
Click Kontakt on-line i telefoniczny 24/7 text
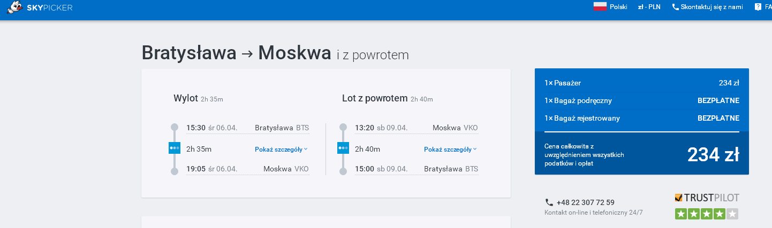coord(594,213)
